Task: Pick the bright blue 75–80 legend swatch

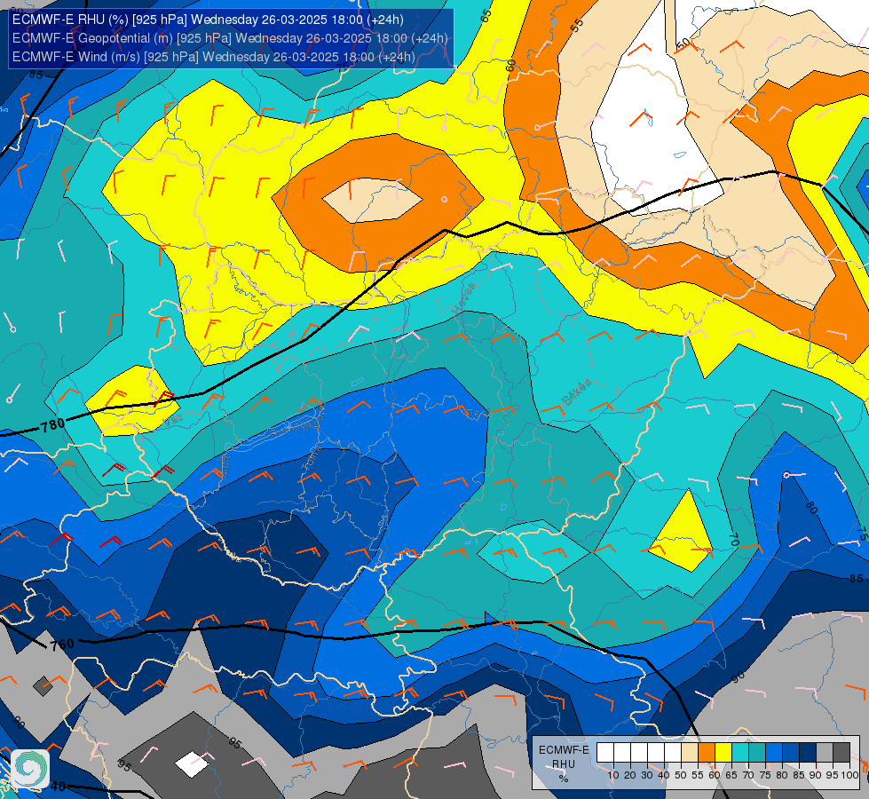Action: (774, 753)
